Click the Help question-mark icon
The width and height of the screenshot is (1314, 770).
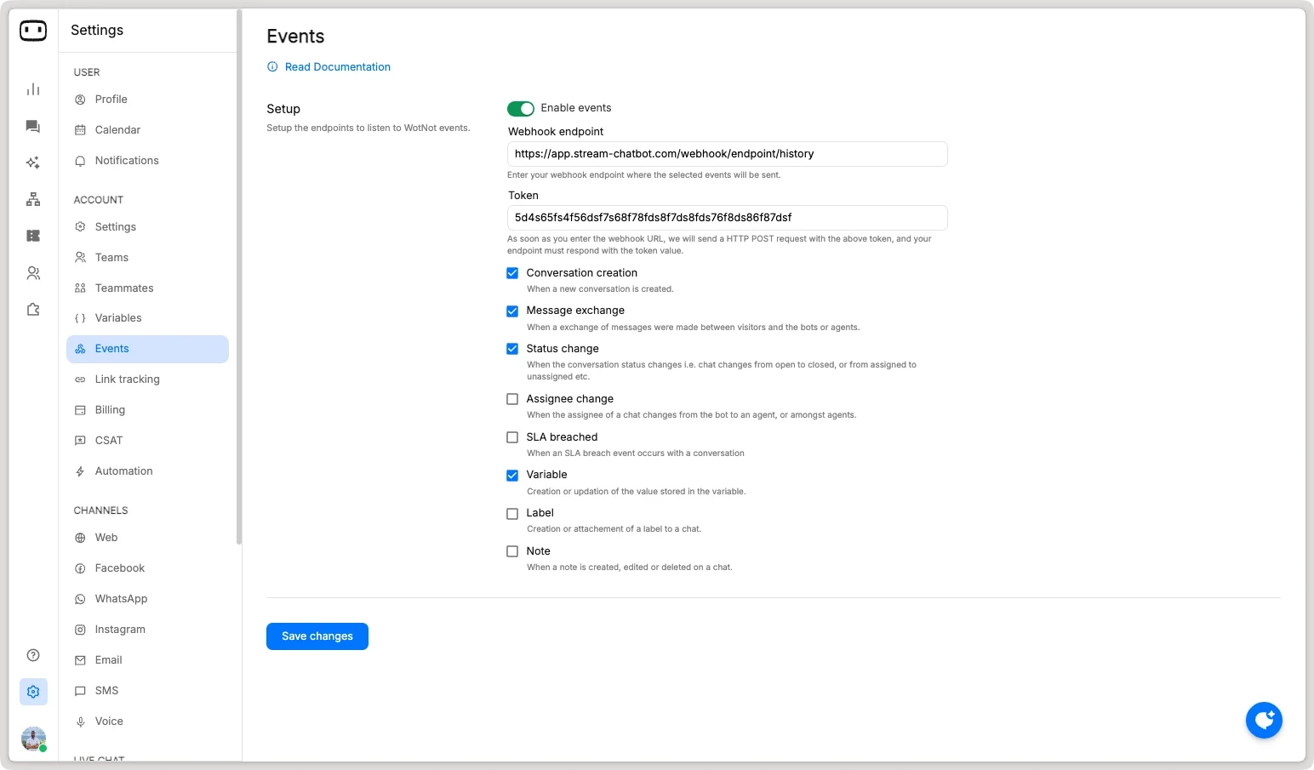32,655
